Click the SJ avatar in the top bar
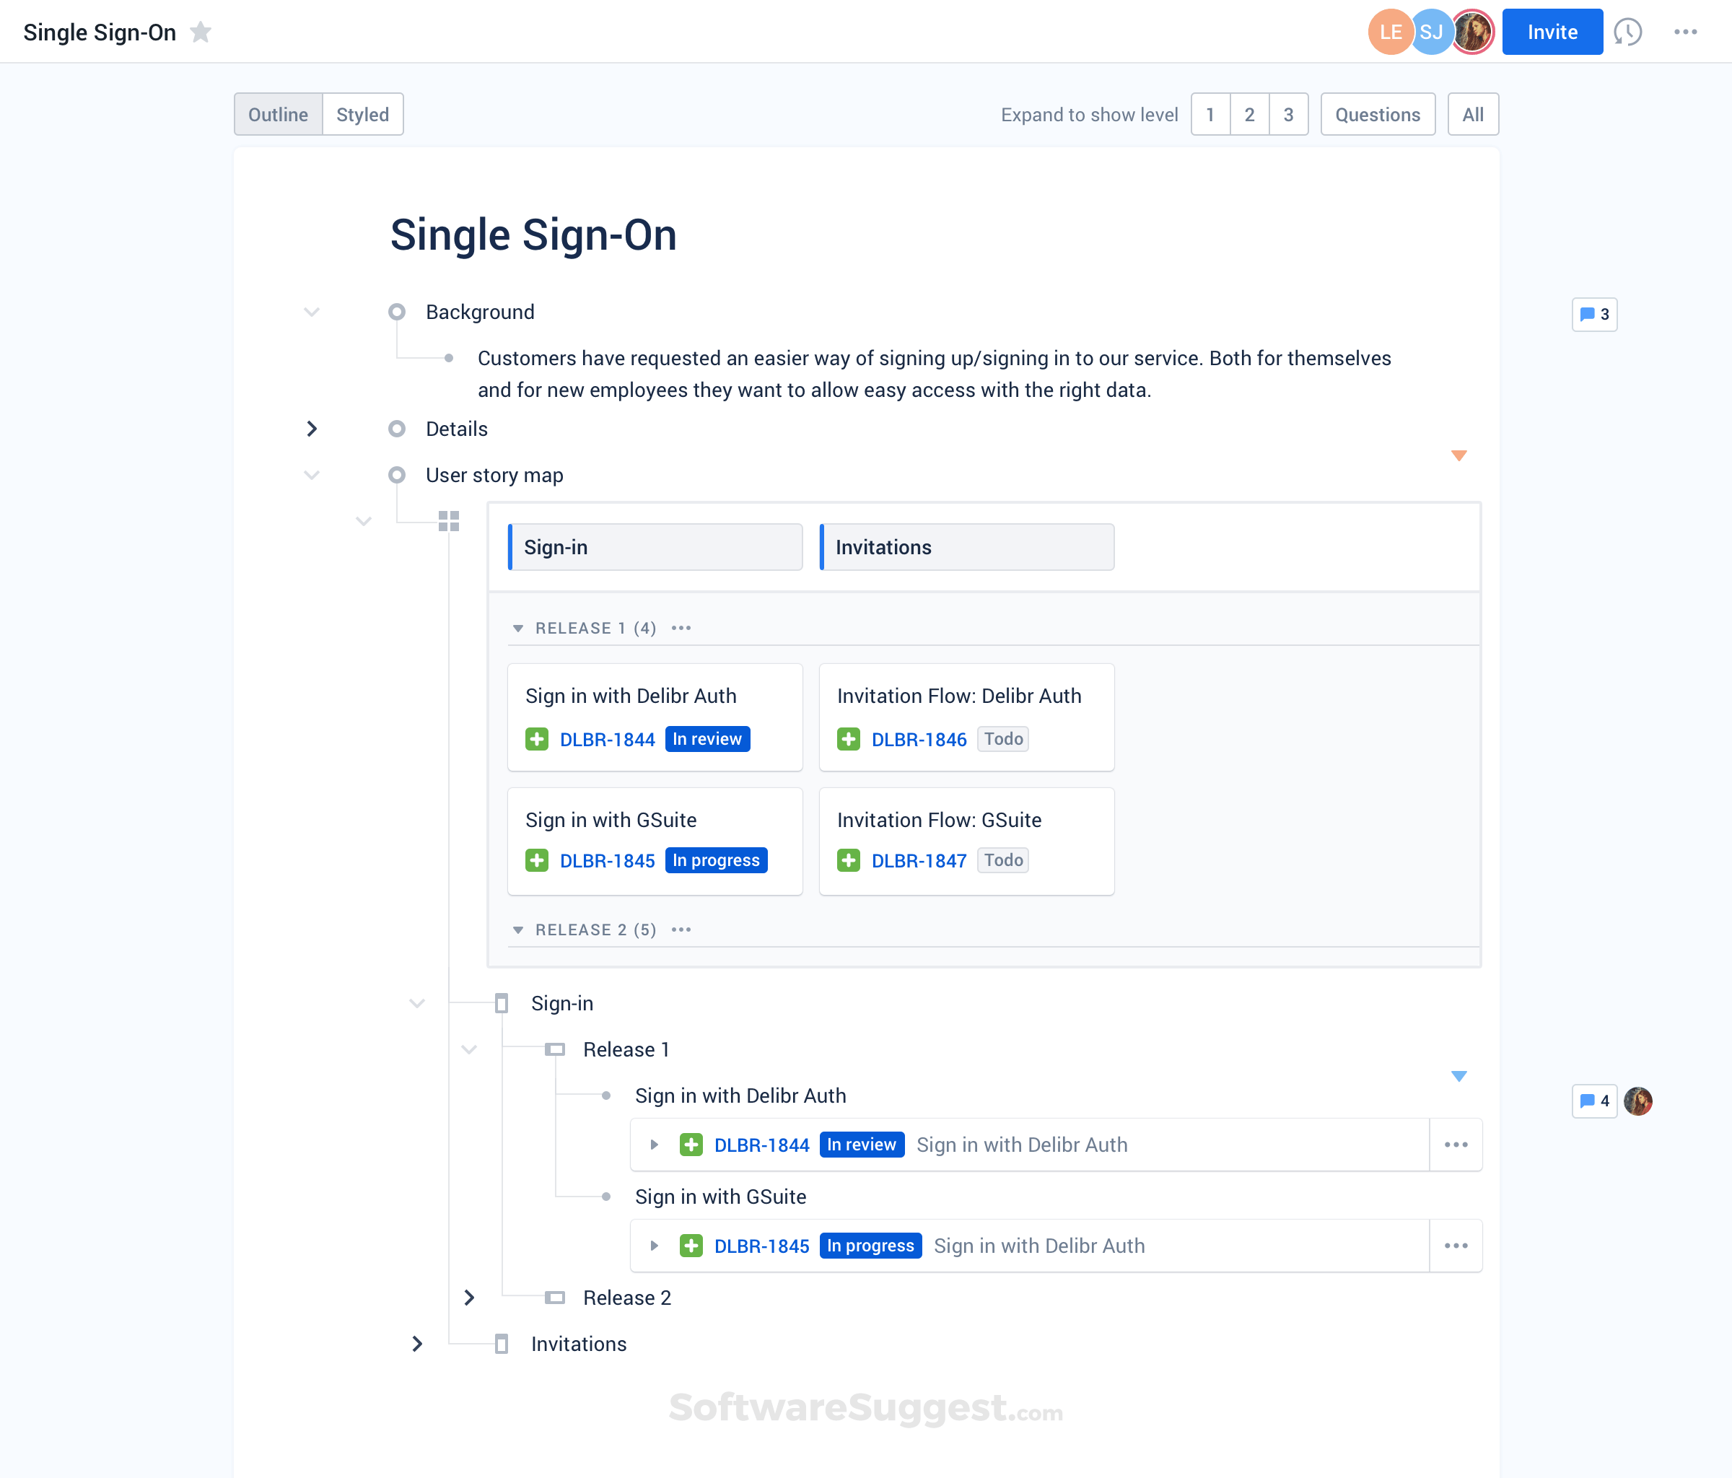 pos(1432,32)
